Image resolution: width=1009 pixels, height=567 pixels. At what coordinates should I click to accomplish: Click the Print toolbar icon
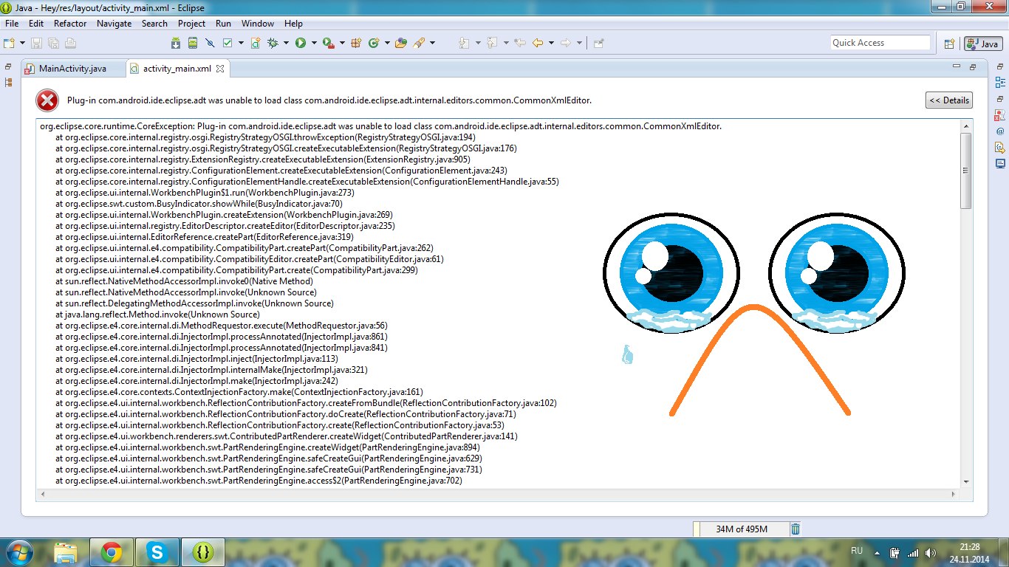coord(70,43)
